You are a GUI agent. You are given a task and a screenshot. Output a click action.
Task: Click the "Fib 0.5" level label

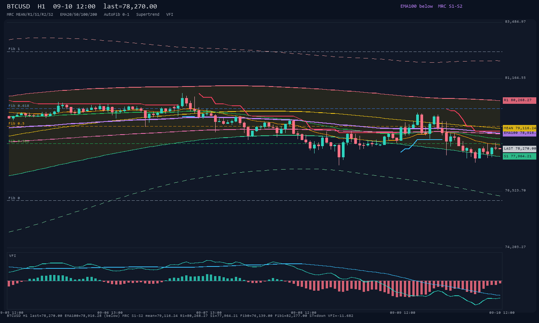tap(17, 123)
